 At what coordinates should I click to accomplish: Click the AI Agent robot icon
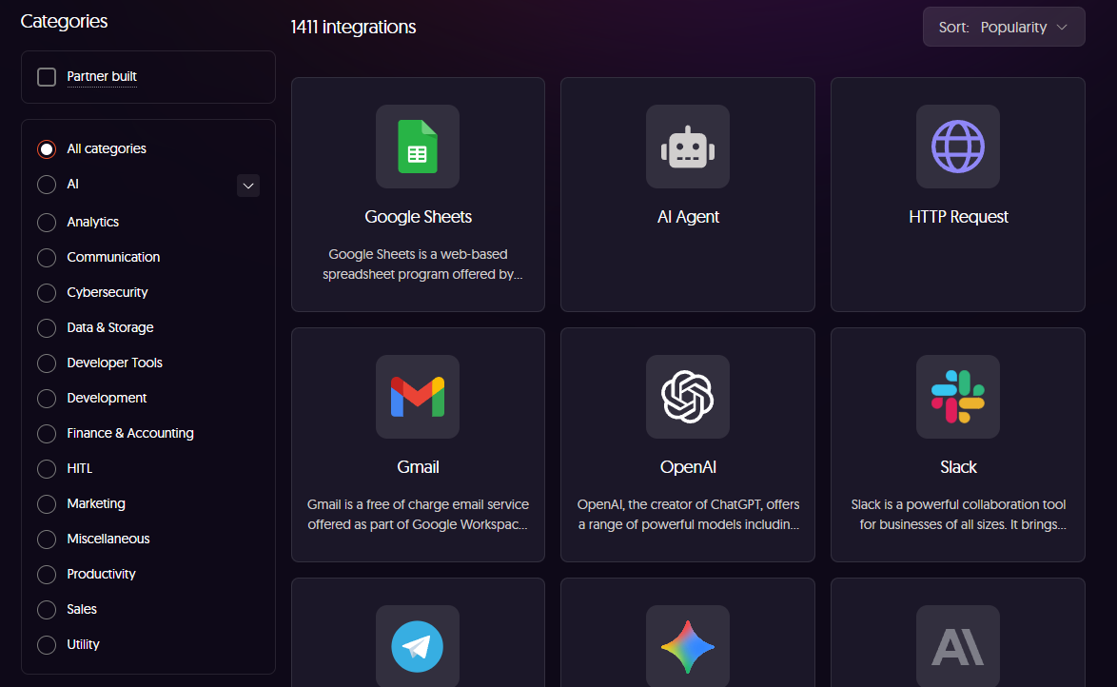click(688, 147)
